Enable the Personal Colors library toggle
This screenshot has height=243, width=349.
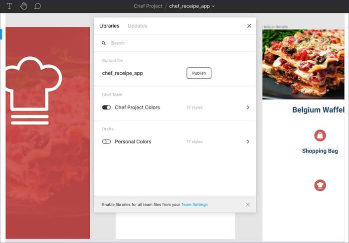[x=106, y=141]
